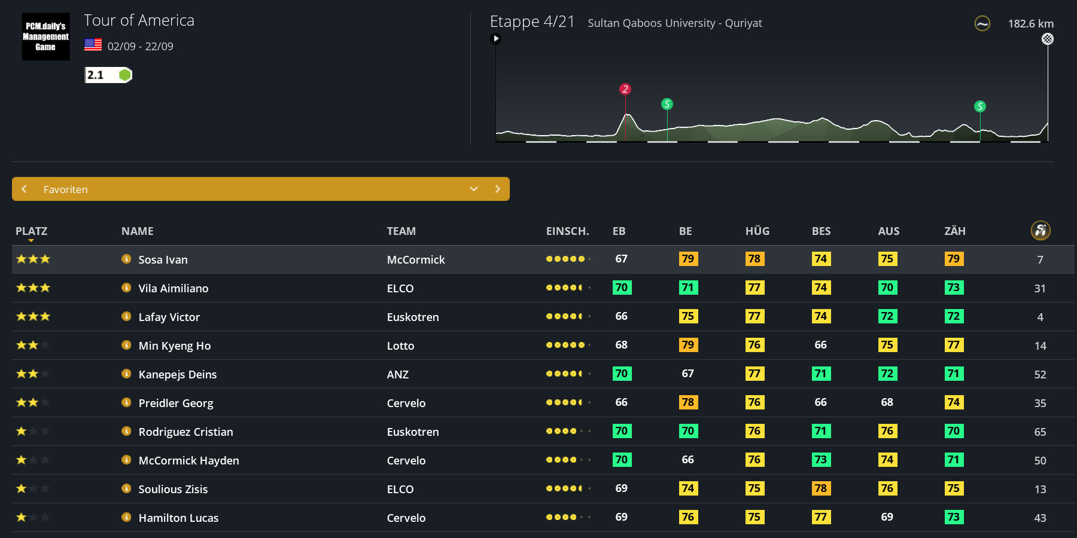
Task: Open info icon beside Sosa Ivan
Action: 126,259
